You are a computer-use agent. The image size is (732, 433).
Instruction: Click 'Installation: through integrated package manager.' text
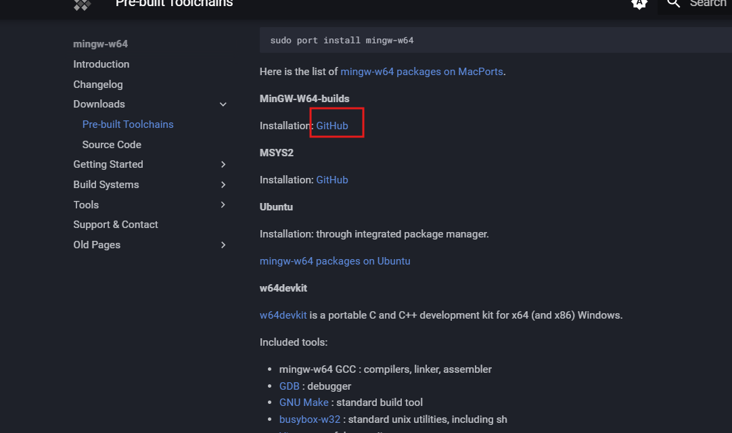(x=374, y=234)
